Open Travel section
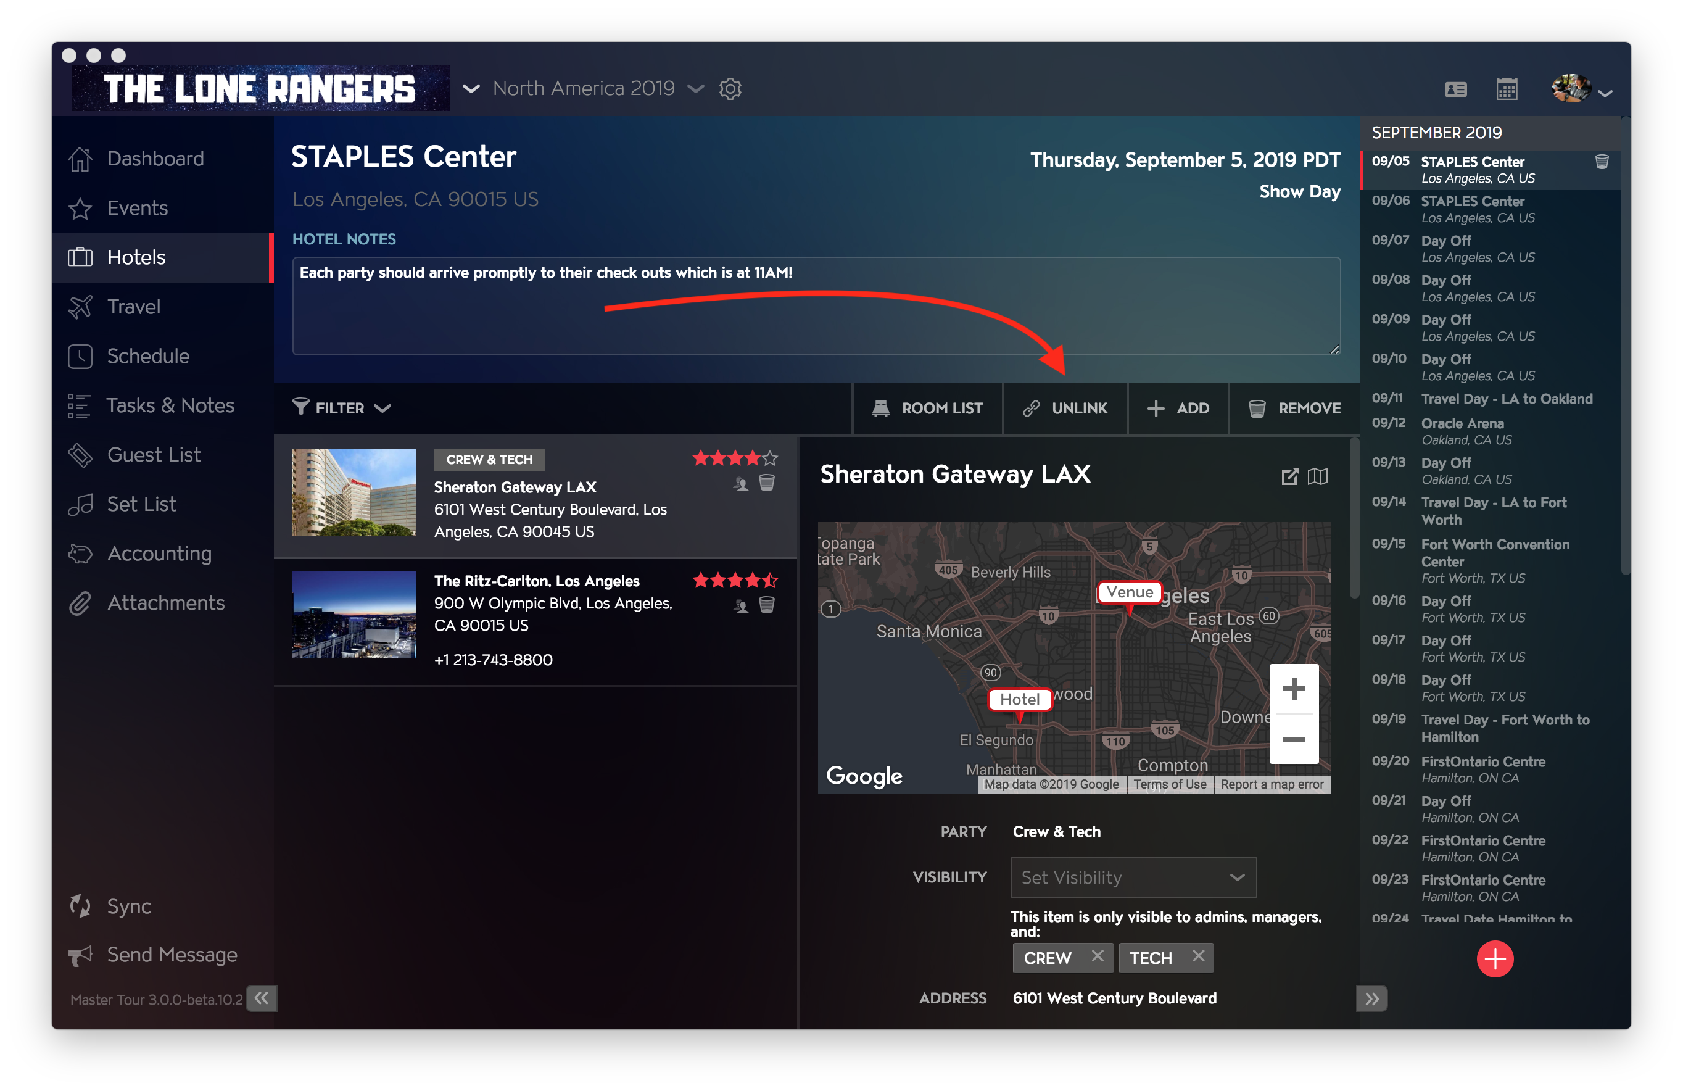Screen dimensions: 1683x1091 click(163, 306)
